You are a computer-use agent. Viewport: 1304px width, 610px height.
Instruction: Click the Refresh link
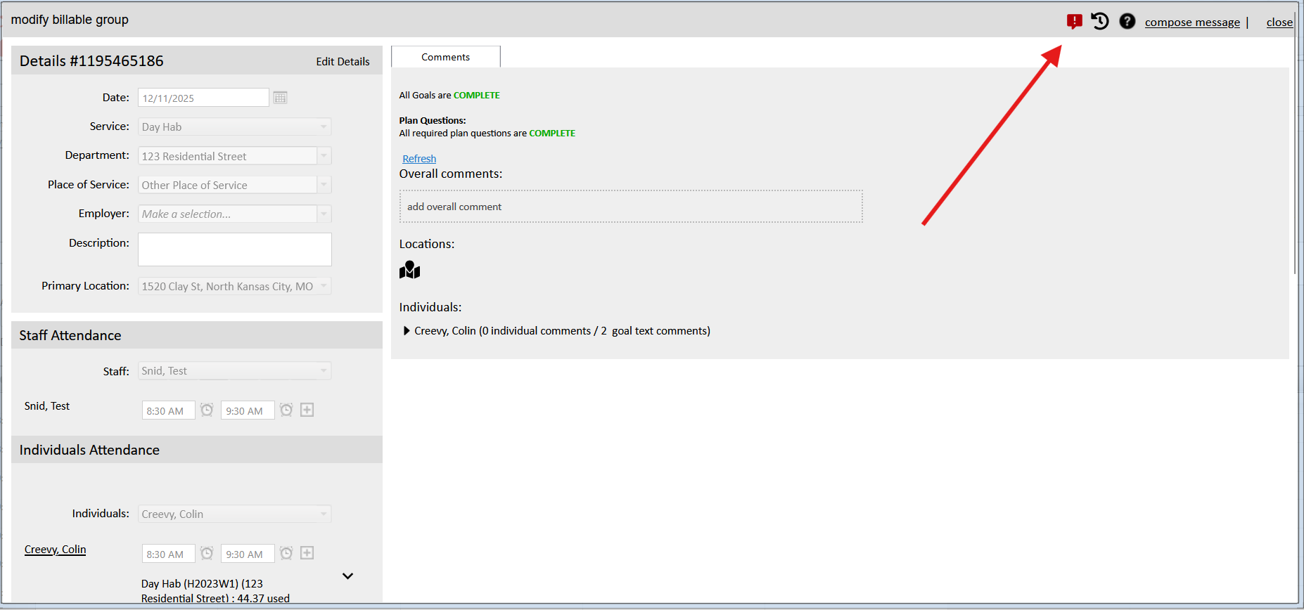419,159
